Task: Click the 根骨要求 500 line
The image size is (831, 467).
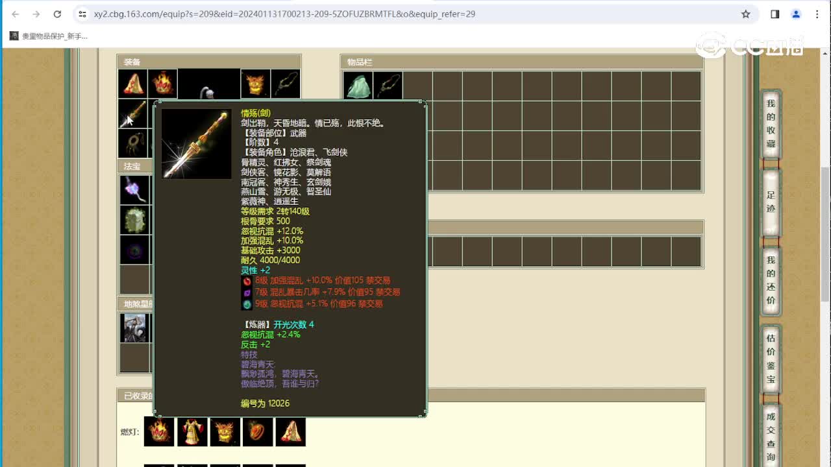Action: [x=266, y=221]
